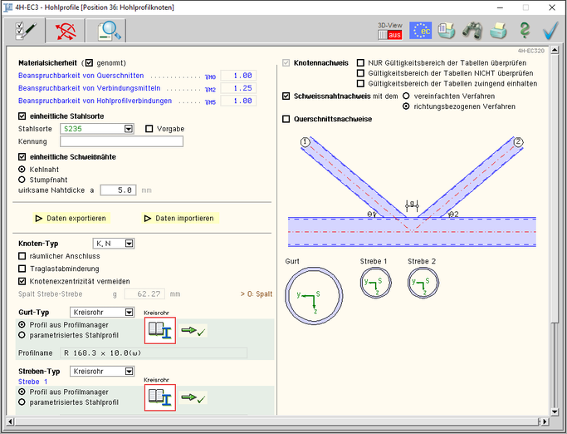Expand the Knoten-Typ dropdown
Viewport: 567px width, 434px height.
(130, 244)
